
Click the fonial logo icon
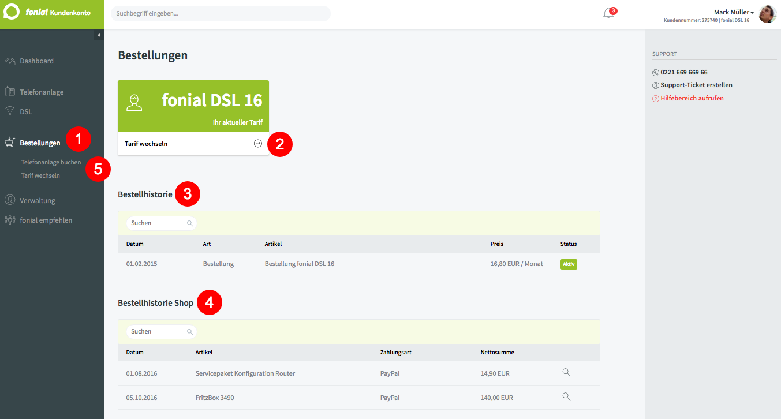click(12, 12)
